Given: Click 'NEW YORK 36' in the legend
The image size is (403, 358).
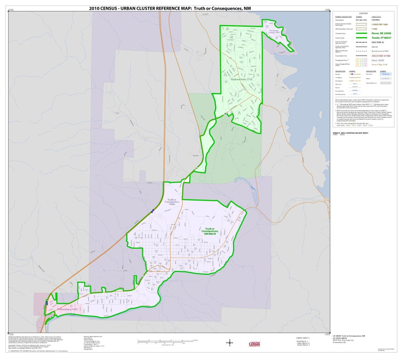Looking at the screenshot, I should pos(378,42).
